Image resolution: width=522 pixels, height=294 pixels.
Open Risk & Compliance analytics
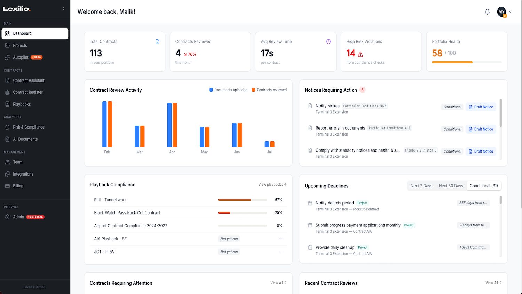(35, 127)
